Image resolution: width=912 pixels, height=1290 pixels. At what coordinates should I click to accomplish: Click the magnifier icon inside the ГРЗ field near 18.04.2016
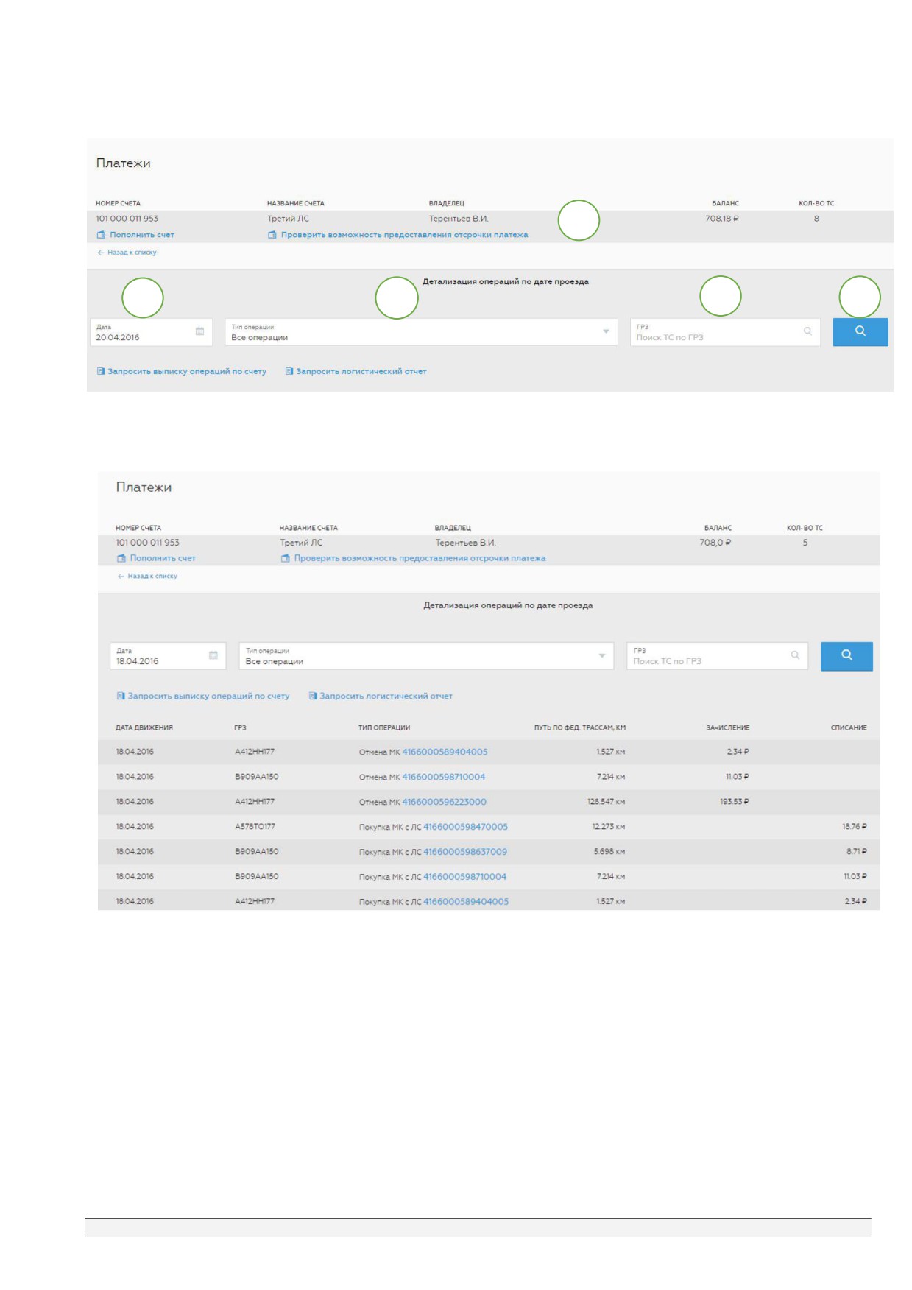click(x=795, y=655)
